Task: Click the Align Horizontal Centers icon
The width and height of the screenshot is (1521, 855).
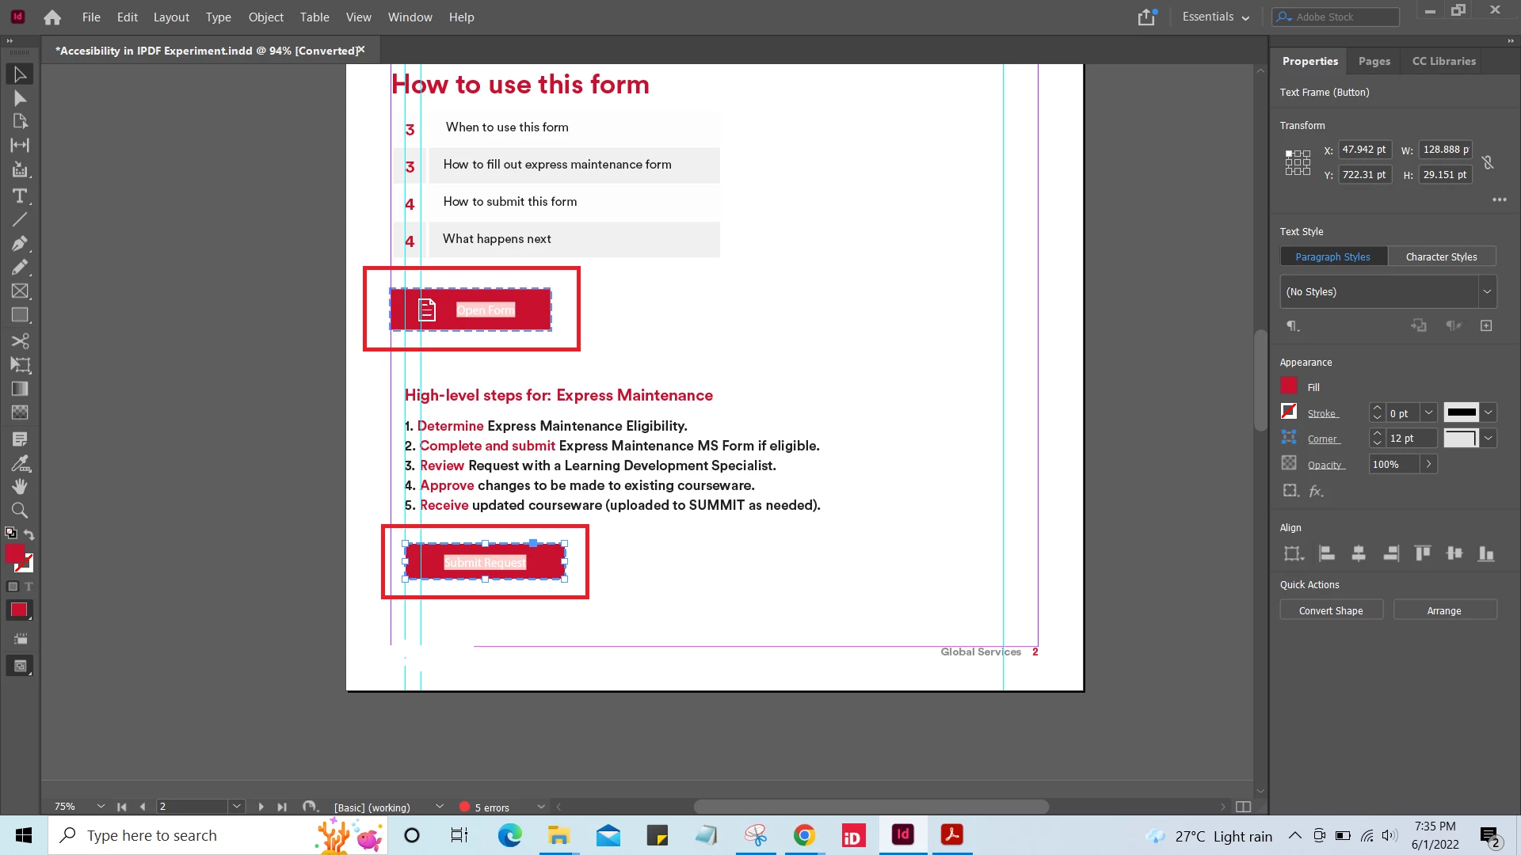Action: pos(1359,553)
